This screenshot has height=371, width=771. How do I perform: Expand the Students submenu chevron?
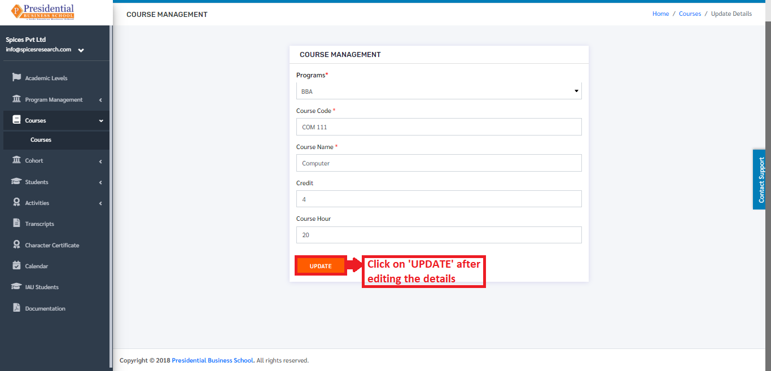click(x=100, y=182)
